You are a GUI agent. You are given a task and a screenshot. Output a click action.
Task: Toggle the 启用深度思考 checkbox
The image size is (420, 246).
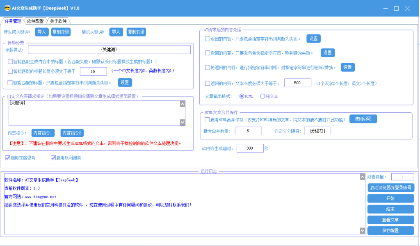click(x=7, y=158)
